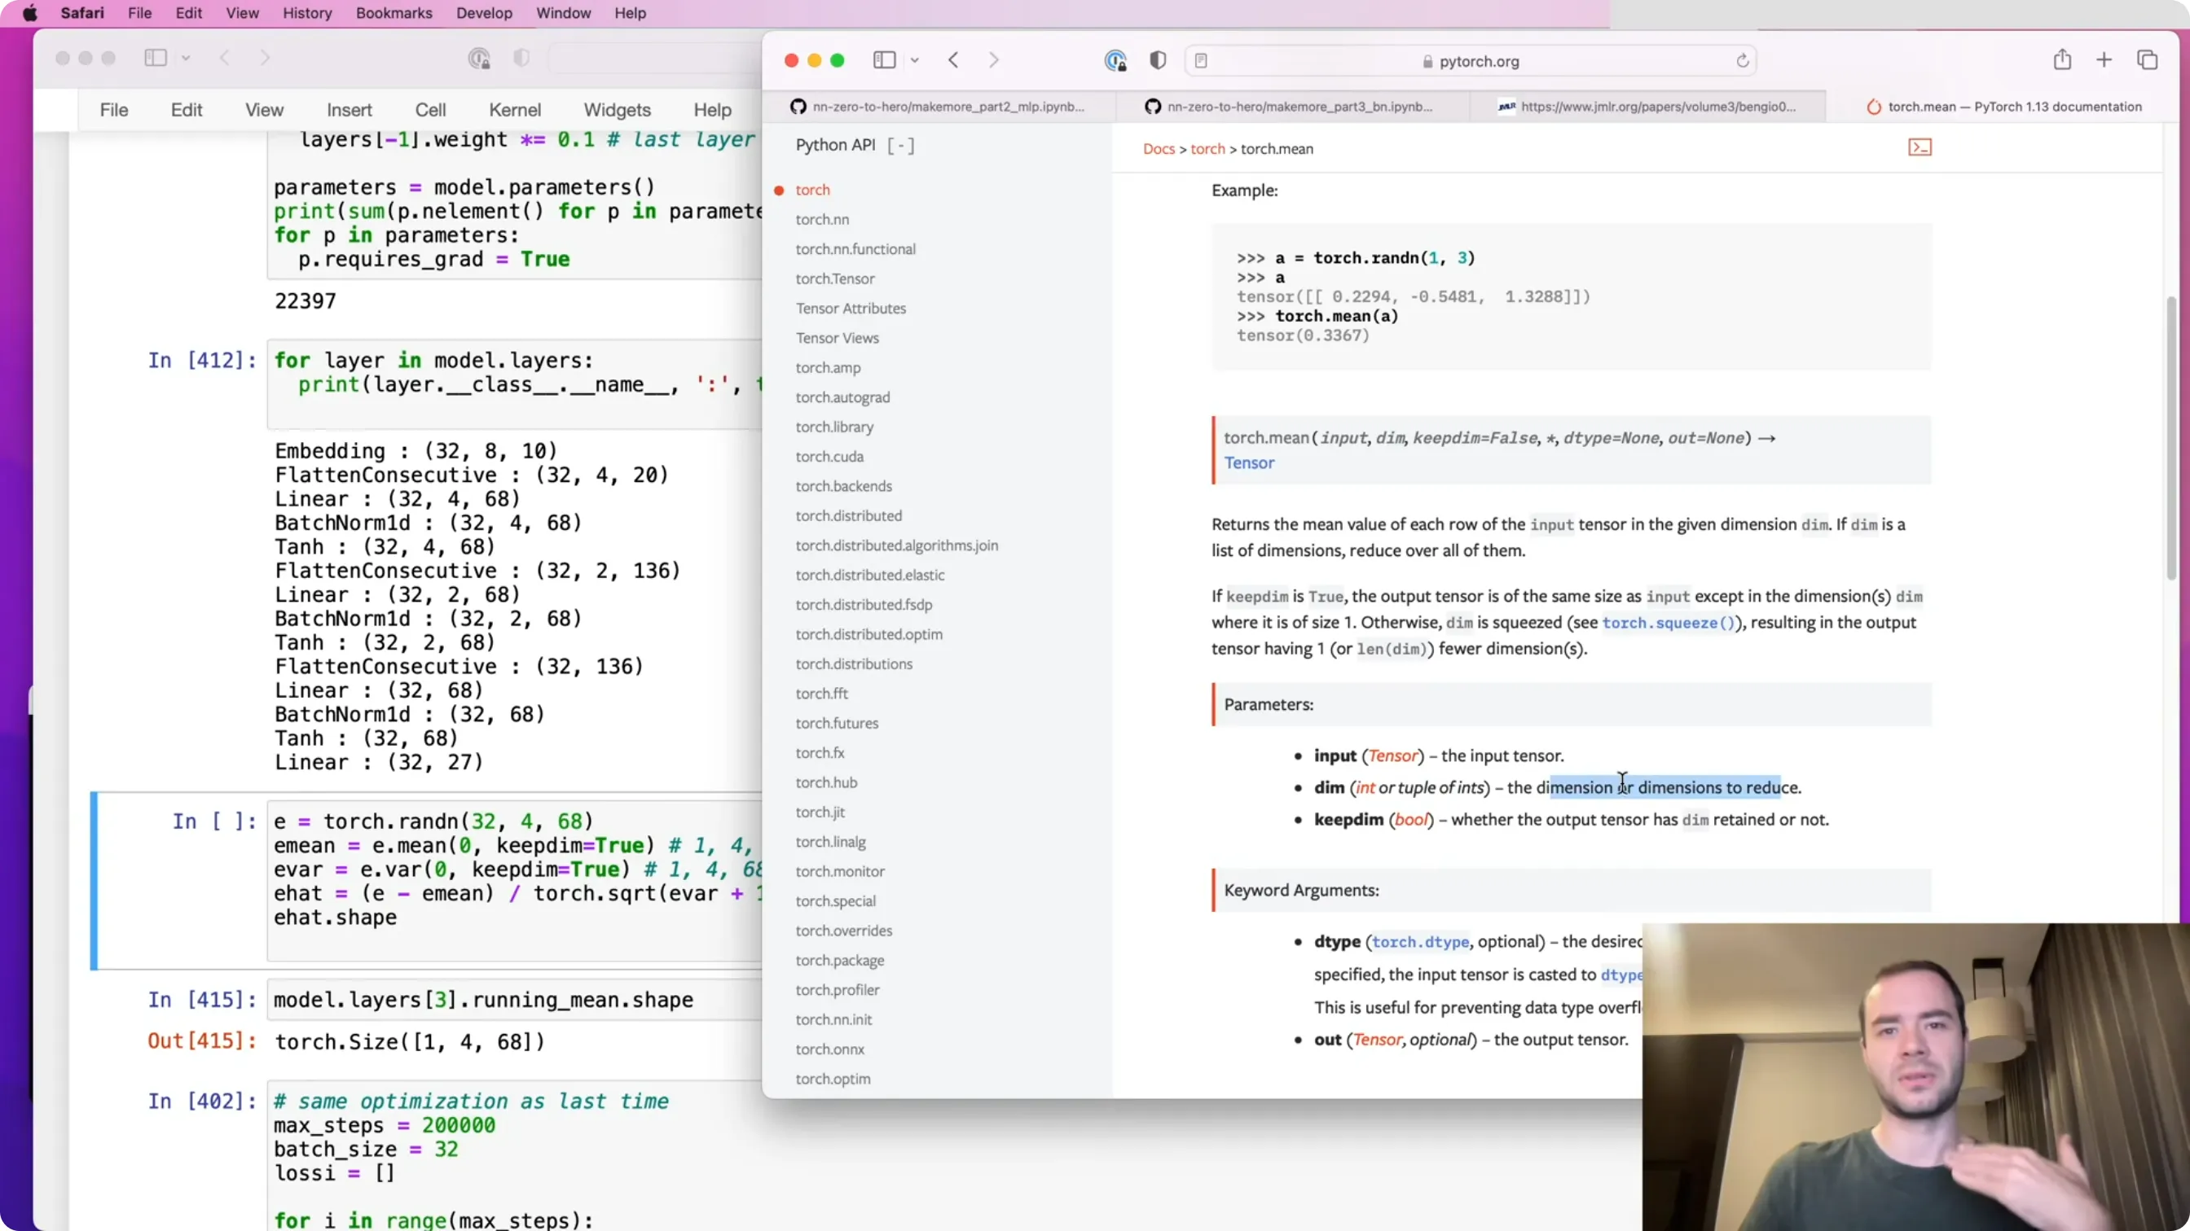Click the half-shield content blocker icon in front window

coord(1158,60)
